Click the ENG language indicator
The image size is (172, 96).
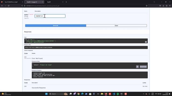coord(153,94)
